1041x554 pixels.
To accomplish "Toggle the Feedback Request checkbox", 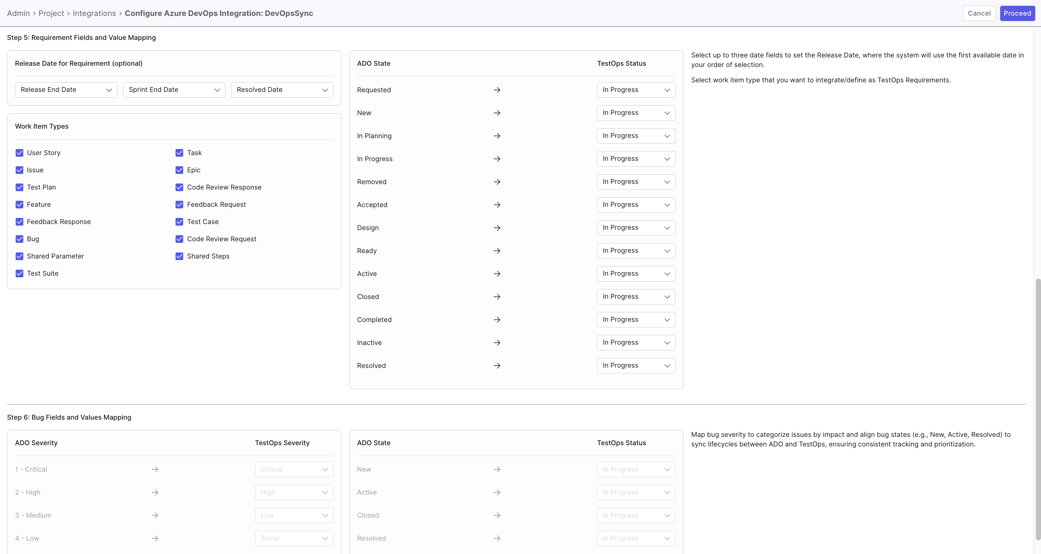I will 179,205.
